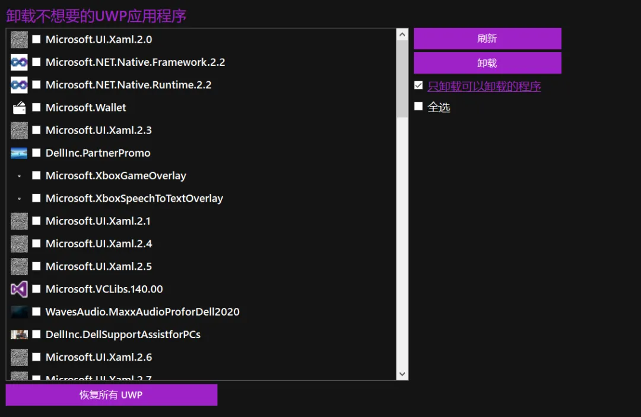This screenshot has width=641, height=417.
Task: Select the Microsoft.NET.Native.Framework.2.2 entry text
Action: [x=135, y=62]
